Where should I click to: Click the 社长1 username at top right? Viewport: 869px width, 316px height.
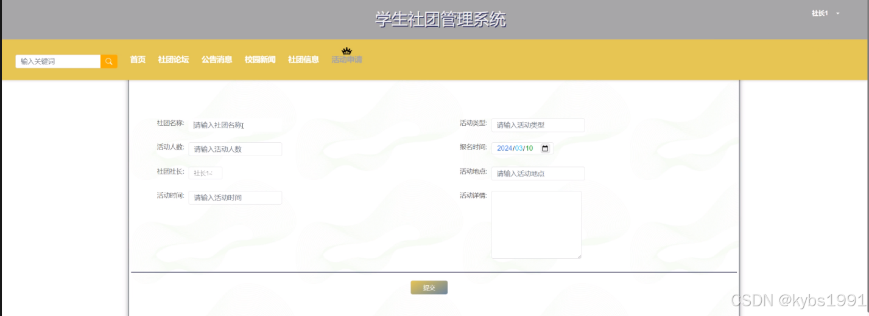(820, 13)
